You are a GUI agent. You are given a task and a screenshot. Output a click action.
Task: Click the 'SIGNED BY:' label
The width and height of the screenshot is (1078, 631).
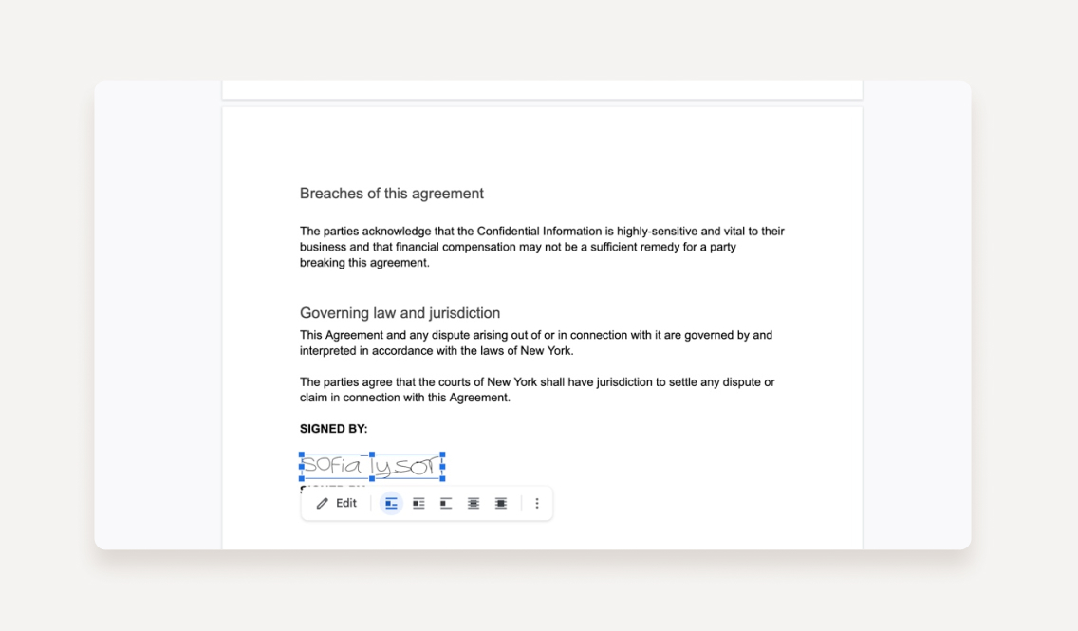click(333, 429)
